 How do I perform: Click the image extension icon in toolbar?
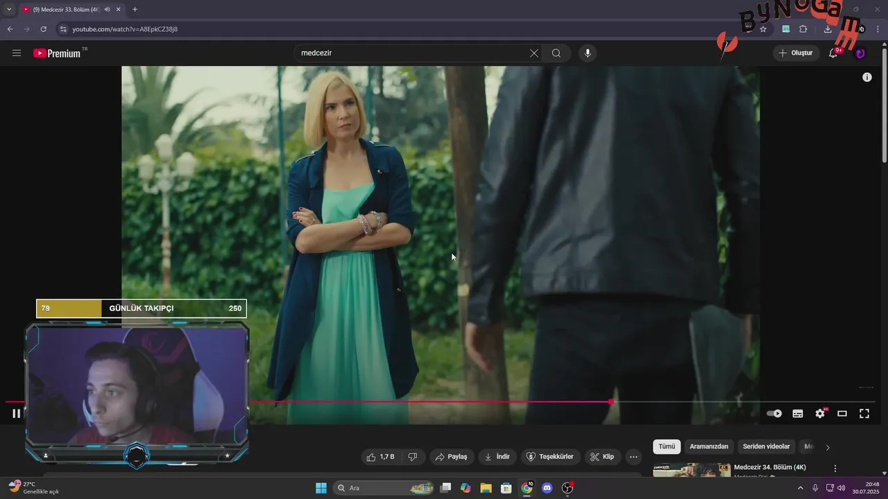[786, 29]
